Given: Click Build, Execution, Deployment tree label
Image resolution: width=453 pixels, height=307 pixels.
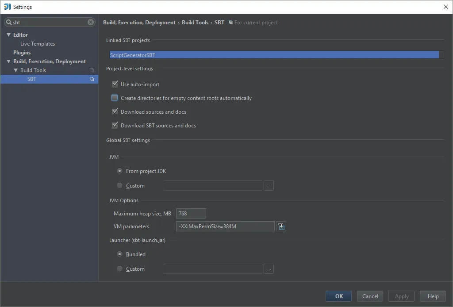Looking at the screenshot, I should pos(50,61).
